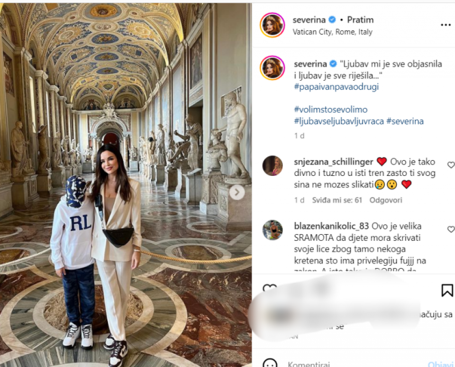The height and width of the screenshot is (367, 455).
Task: Go to the next photo with the arrow
Action: coord(237,192)
